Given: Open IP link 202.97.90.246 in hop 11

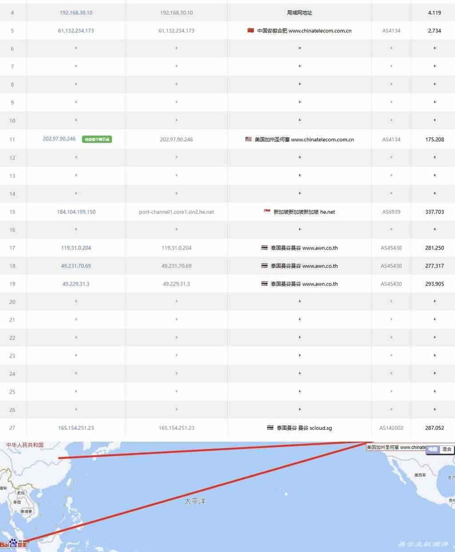Looking at the screenshot, I should [x=59, y=139].
